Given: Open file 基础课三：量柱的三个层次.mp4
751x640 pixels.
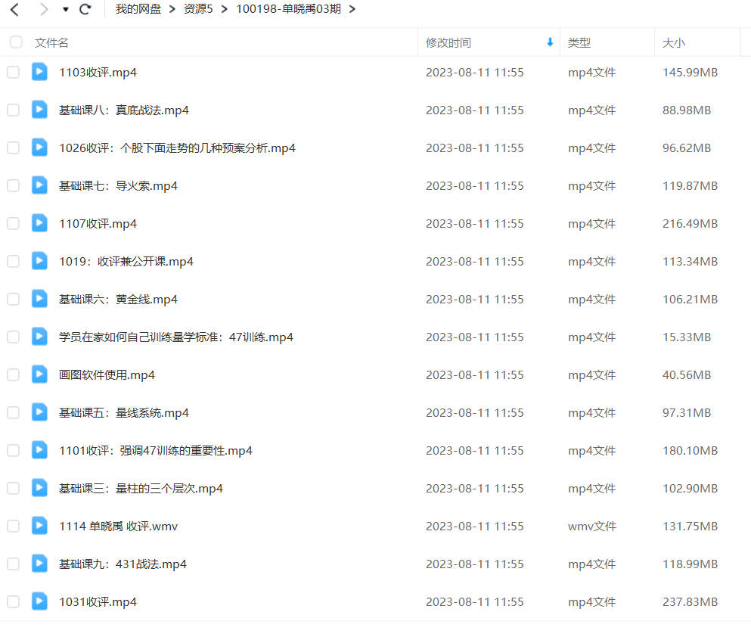Looking at the screenshot, I should point(141,489).
